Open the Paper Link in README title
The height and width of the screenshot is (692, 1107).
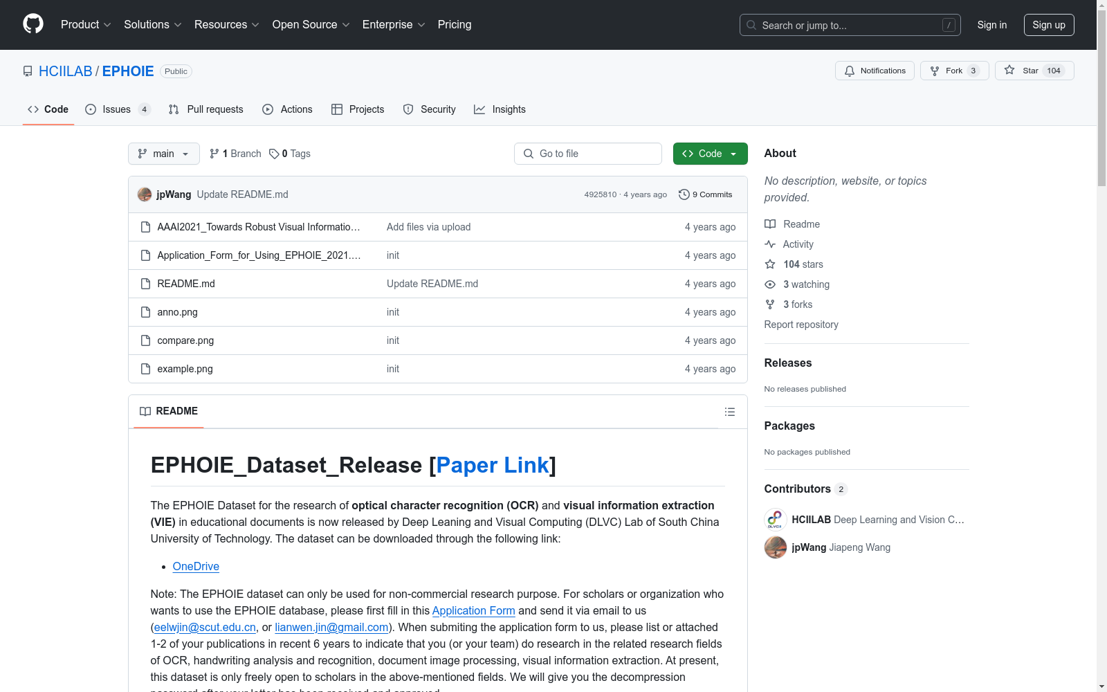pos(493,465)
